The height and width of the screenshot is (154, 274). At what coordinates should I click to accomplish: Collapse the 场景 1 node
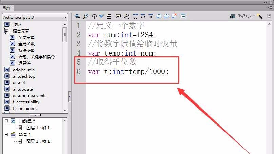coord(6,134)
